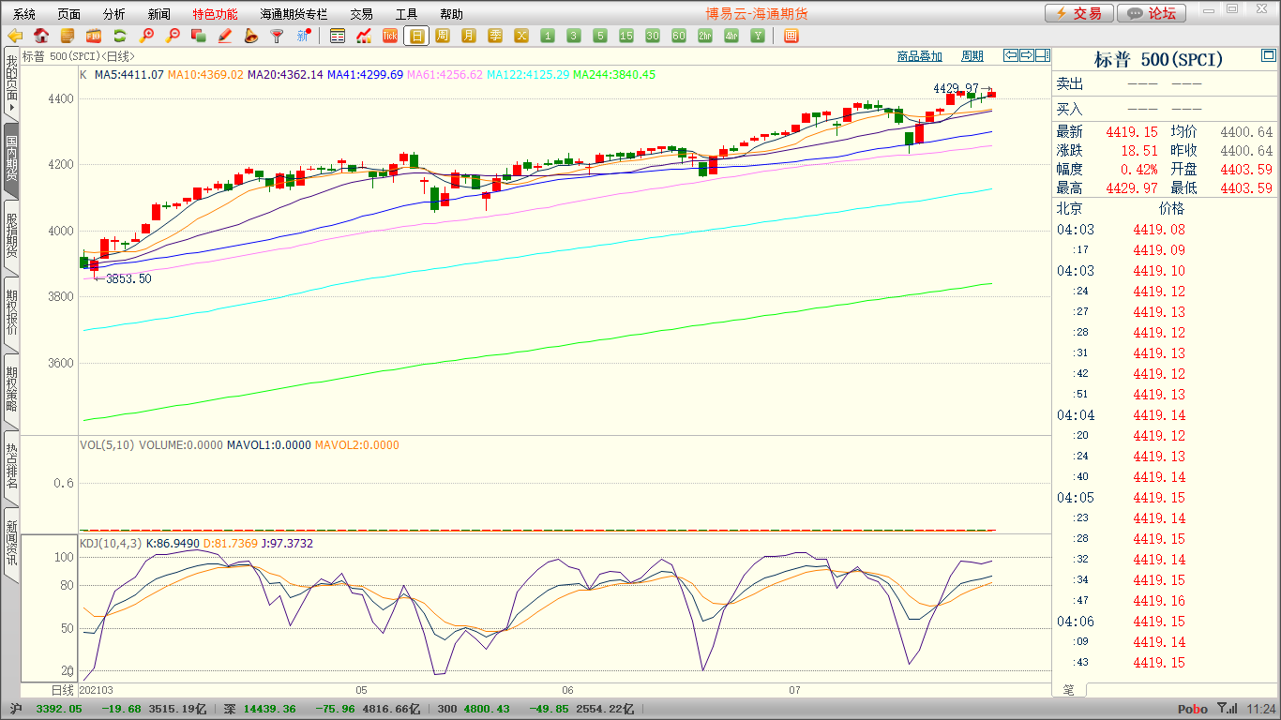Viewport: 1281px width, 720px height.
Task: Select the daily 日 period button
Action: [416, 37]
